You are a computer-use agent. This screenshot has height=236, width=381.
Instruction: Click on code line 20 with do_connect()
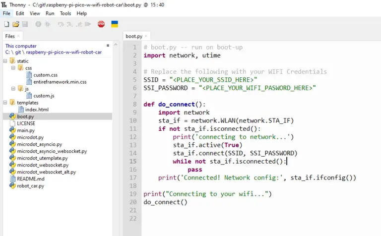(166, 202)
